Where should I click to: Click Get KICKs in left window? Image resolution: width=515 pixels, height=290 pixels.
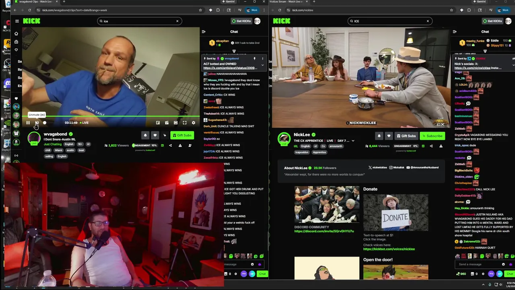[x=241, y=21]
